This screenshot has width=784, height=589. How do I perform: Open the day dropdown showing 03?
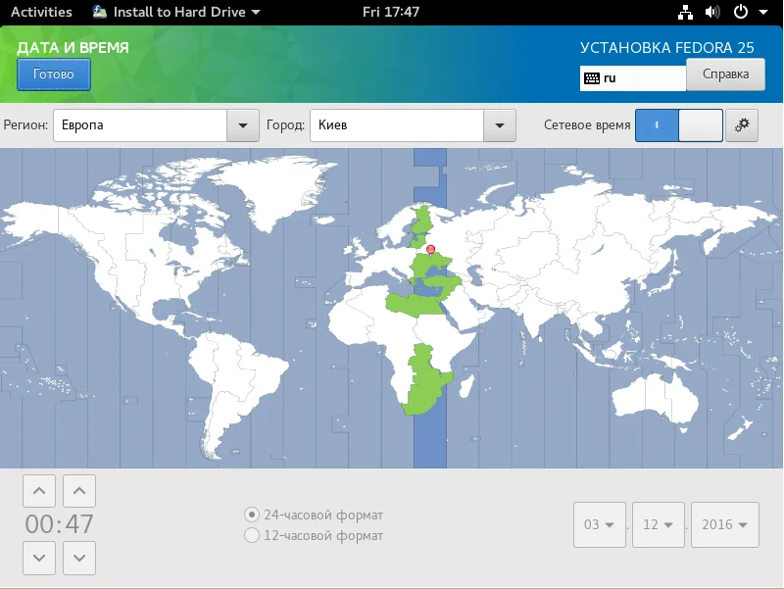click(x=600, y=524)
